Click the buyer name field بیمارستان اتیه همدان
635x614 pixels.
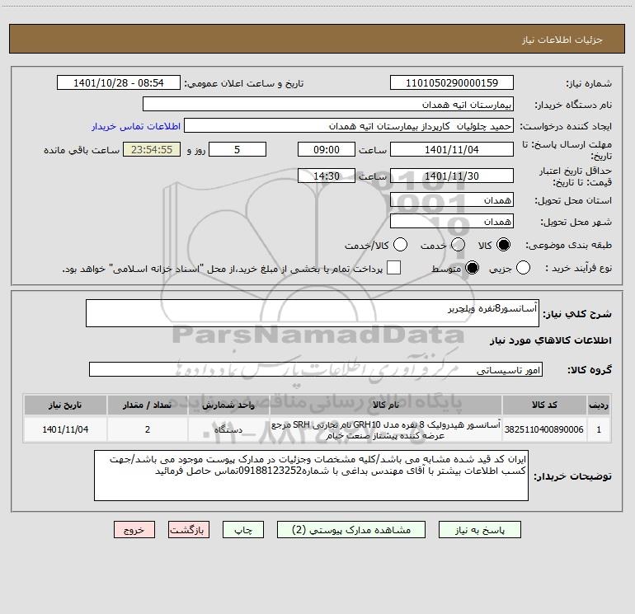328,104
